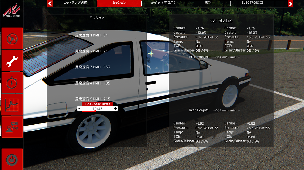304x170 pixels.
Task: Go to previous setup tabs arrow
Action: [50, 3]
